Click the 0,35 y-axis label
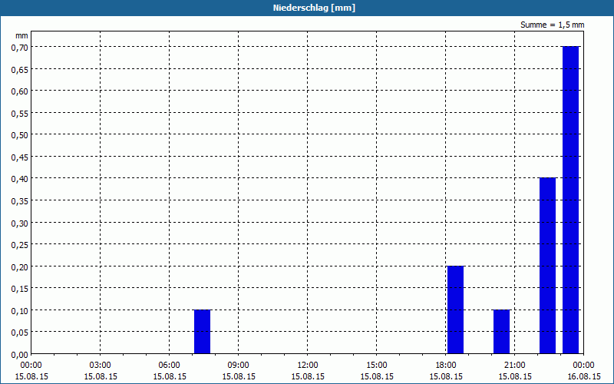Image resolution: width=614 pixels, height=384 pixels. (20, 201)
